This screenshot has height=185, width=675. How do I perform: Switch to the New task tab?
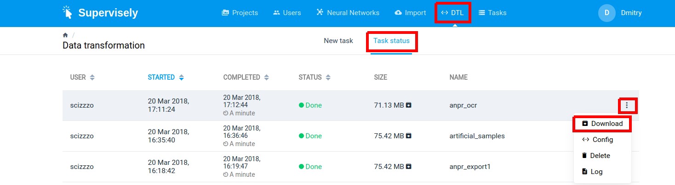[x=338, y=41]
